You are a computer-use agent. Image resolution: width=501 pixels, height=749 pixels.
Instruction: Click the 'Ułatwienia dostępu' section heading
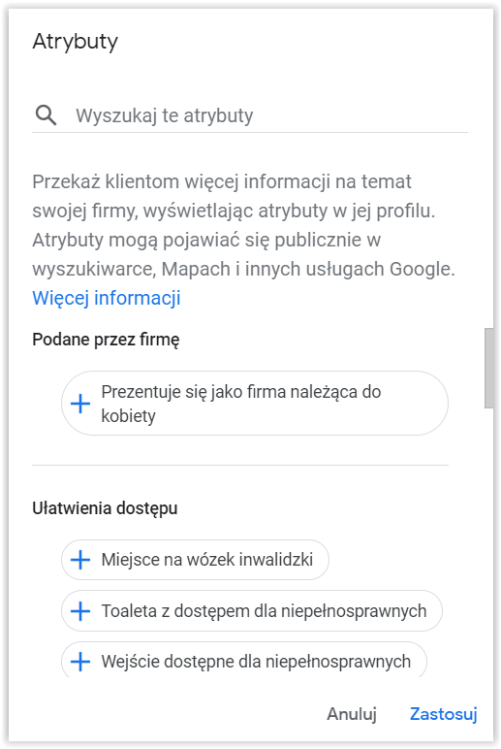pyautogui.click(x=105, y=508)
